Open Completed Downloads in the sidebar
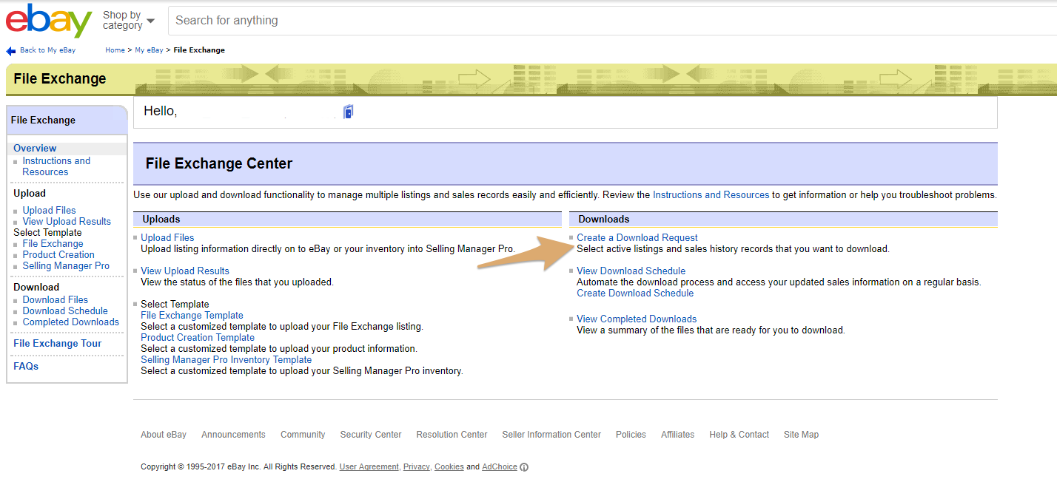1057x499 pixels. [x=71, y=322]
